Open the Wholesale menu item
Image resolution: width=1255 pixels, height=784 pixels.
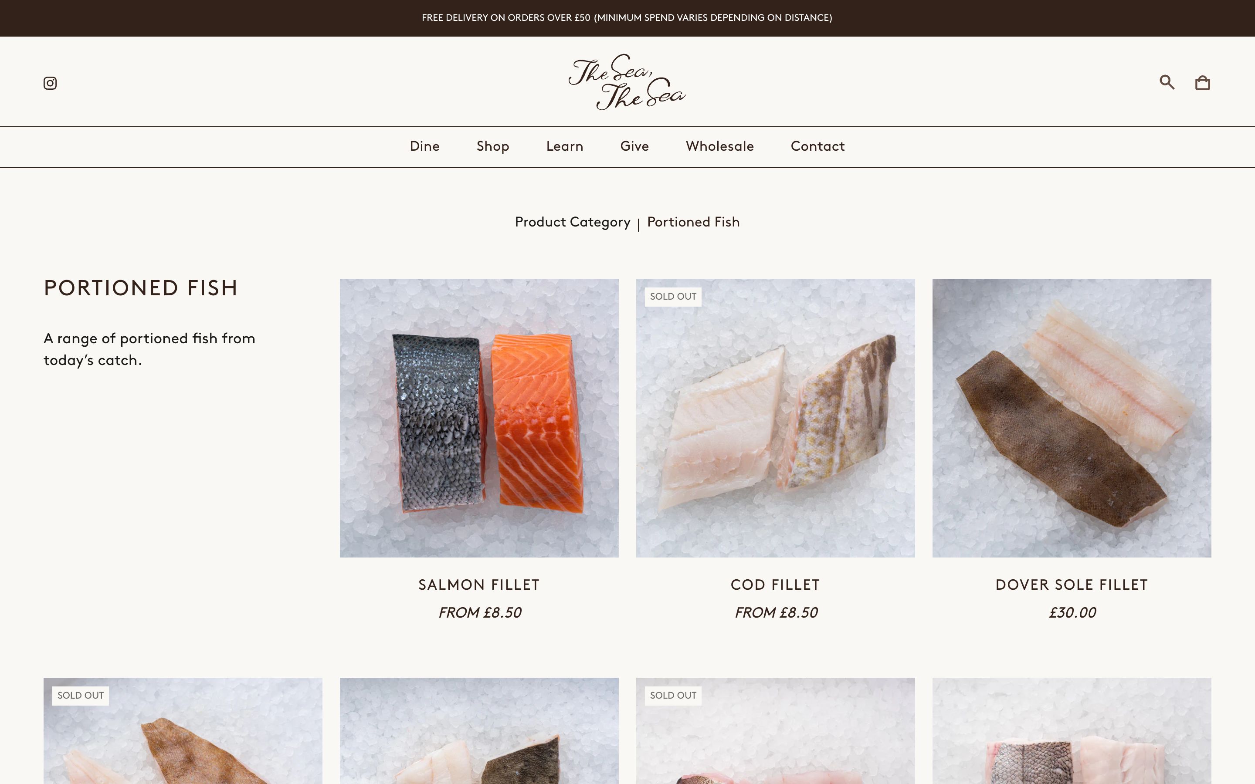pos(720,147)
